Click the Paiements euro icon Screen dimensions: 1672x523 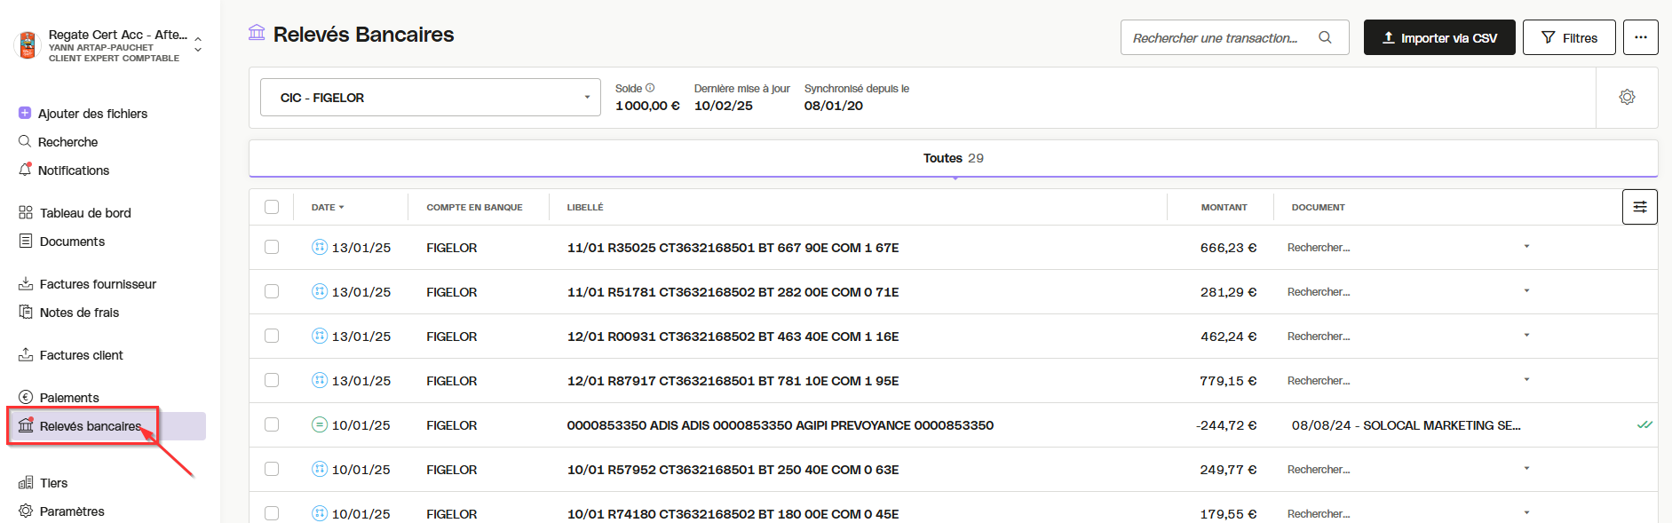(26, 397)
